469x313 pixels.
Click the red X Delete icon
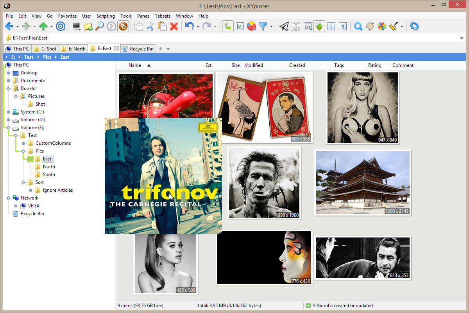pos(174,27)
